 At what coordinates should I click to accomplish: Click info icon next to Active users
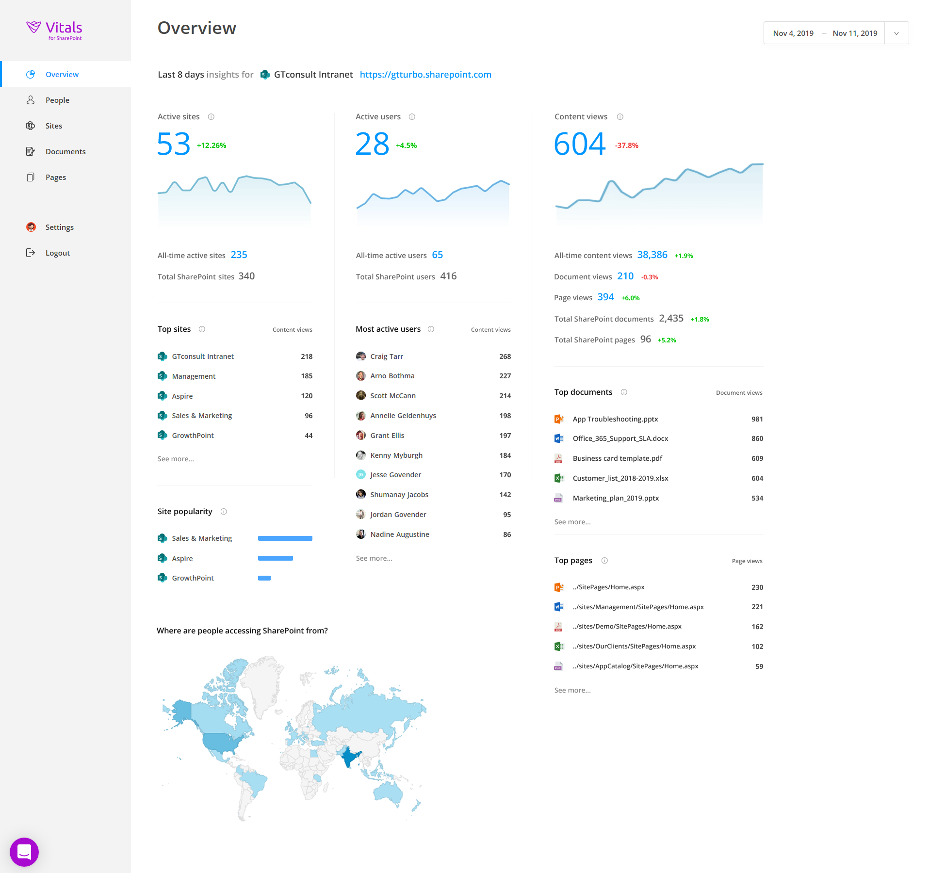click(412, 117)
